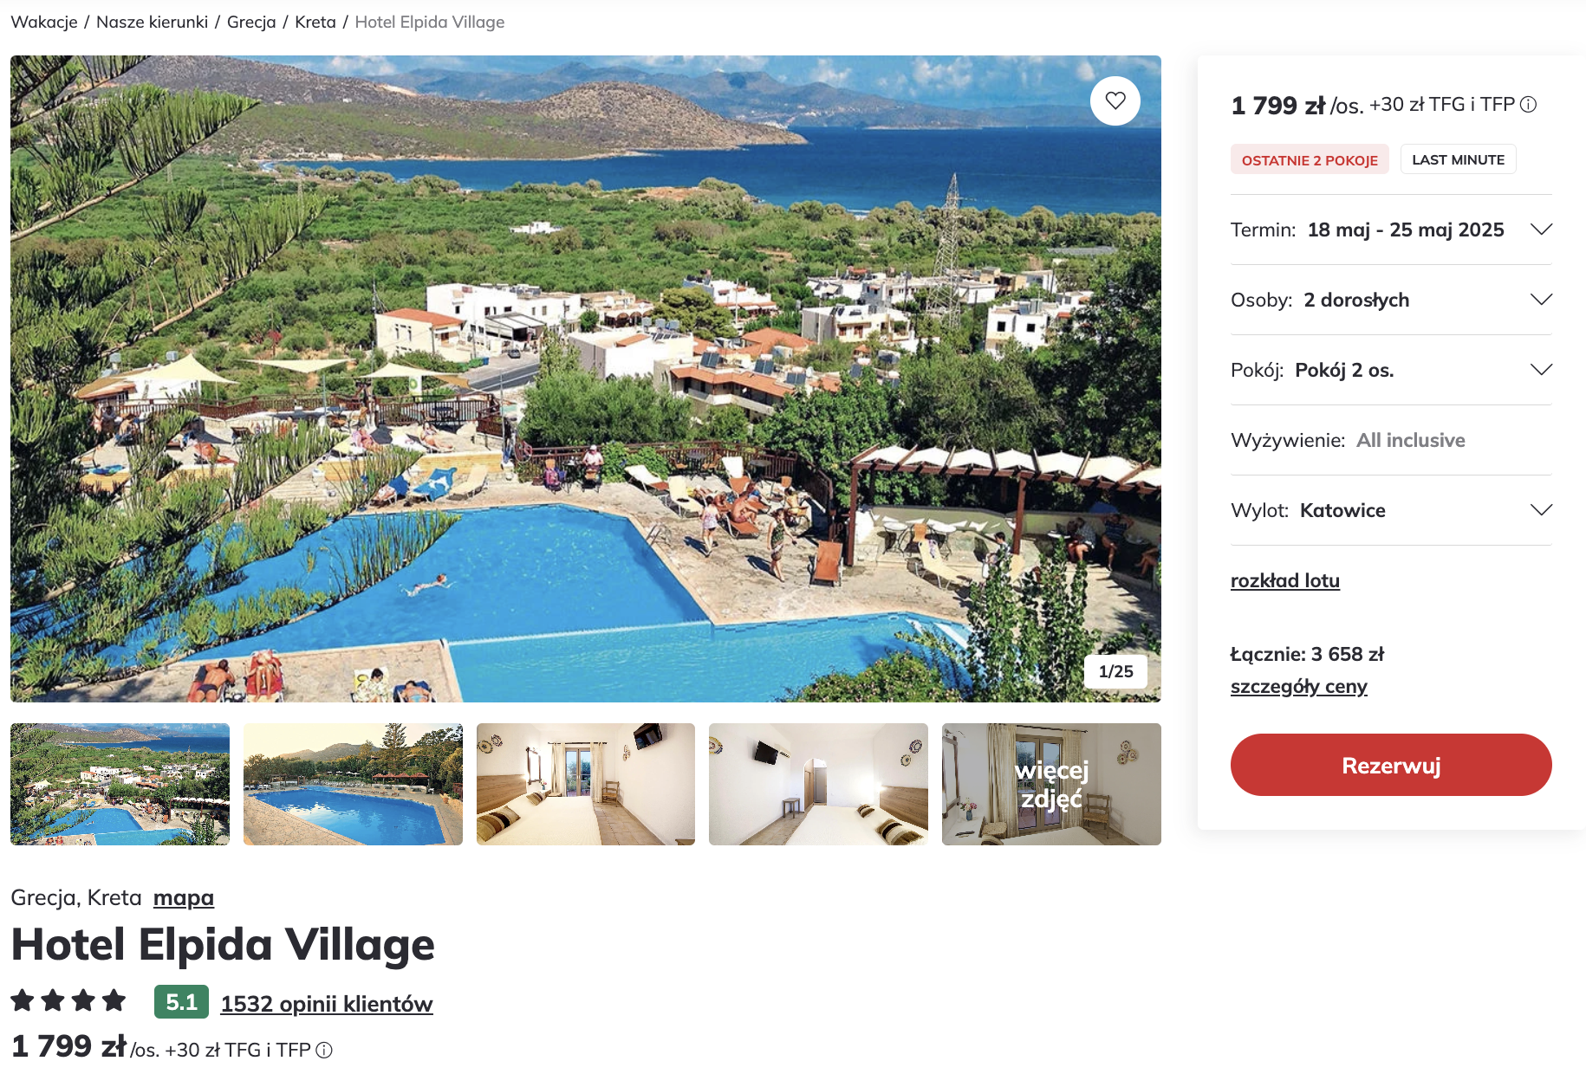This screenshot has width=1586, height=1074.
Task: Go to Nasze kierunki breadcrumb
Action: click(x=153, y=22)
